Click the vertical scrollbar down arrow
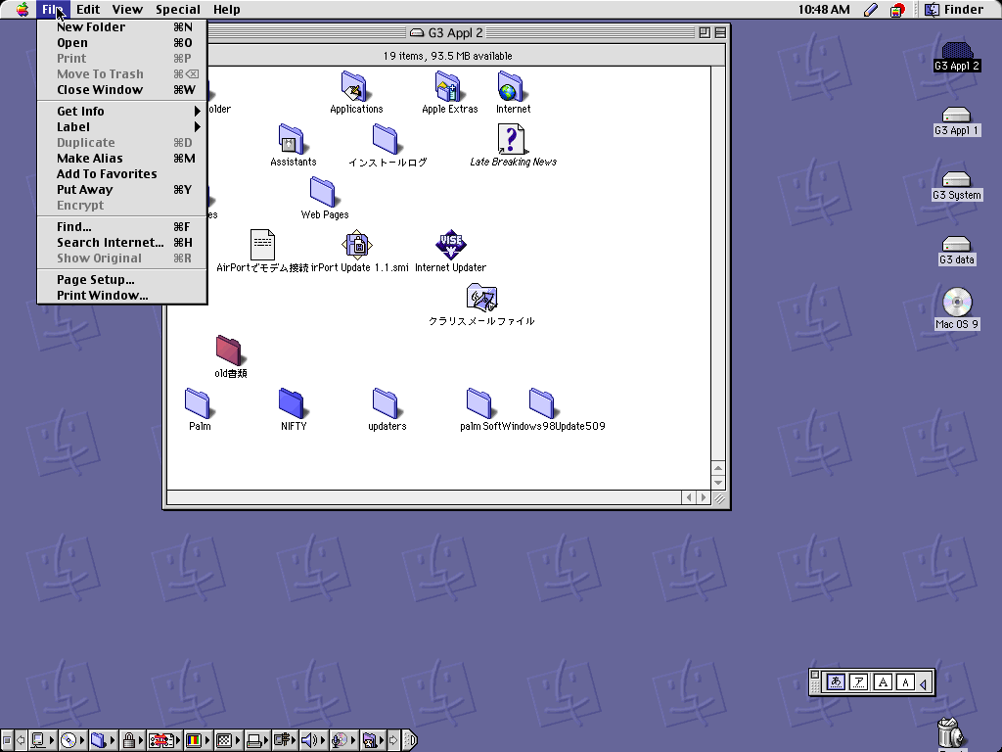Screen dimensions: 1002x752 (717, 483)
